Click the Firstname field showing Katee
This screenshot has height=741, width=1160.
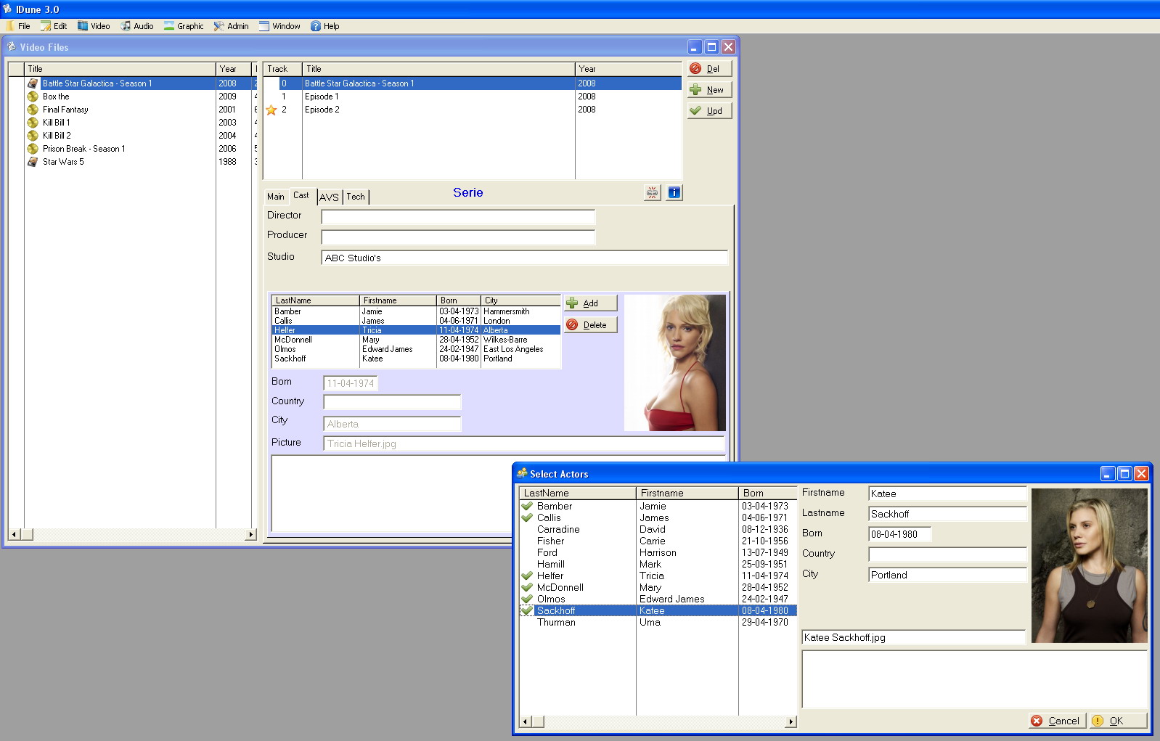click(947, 494)
